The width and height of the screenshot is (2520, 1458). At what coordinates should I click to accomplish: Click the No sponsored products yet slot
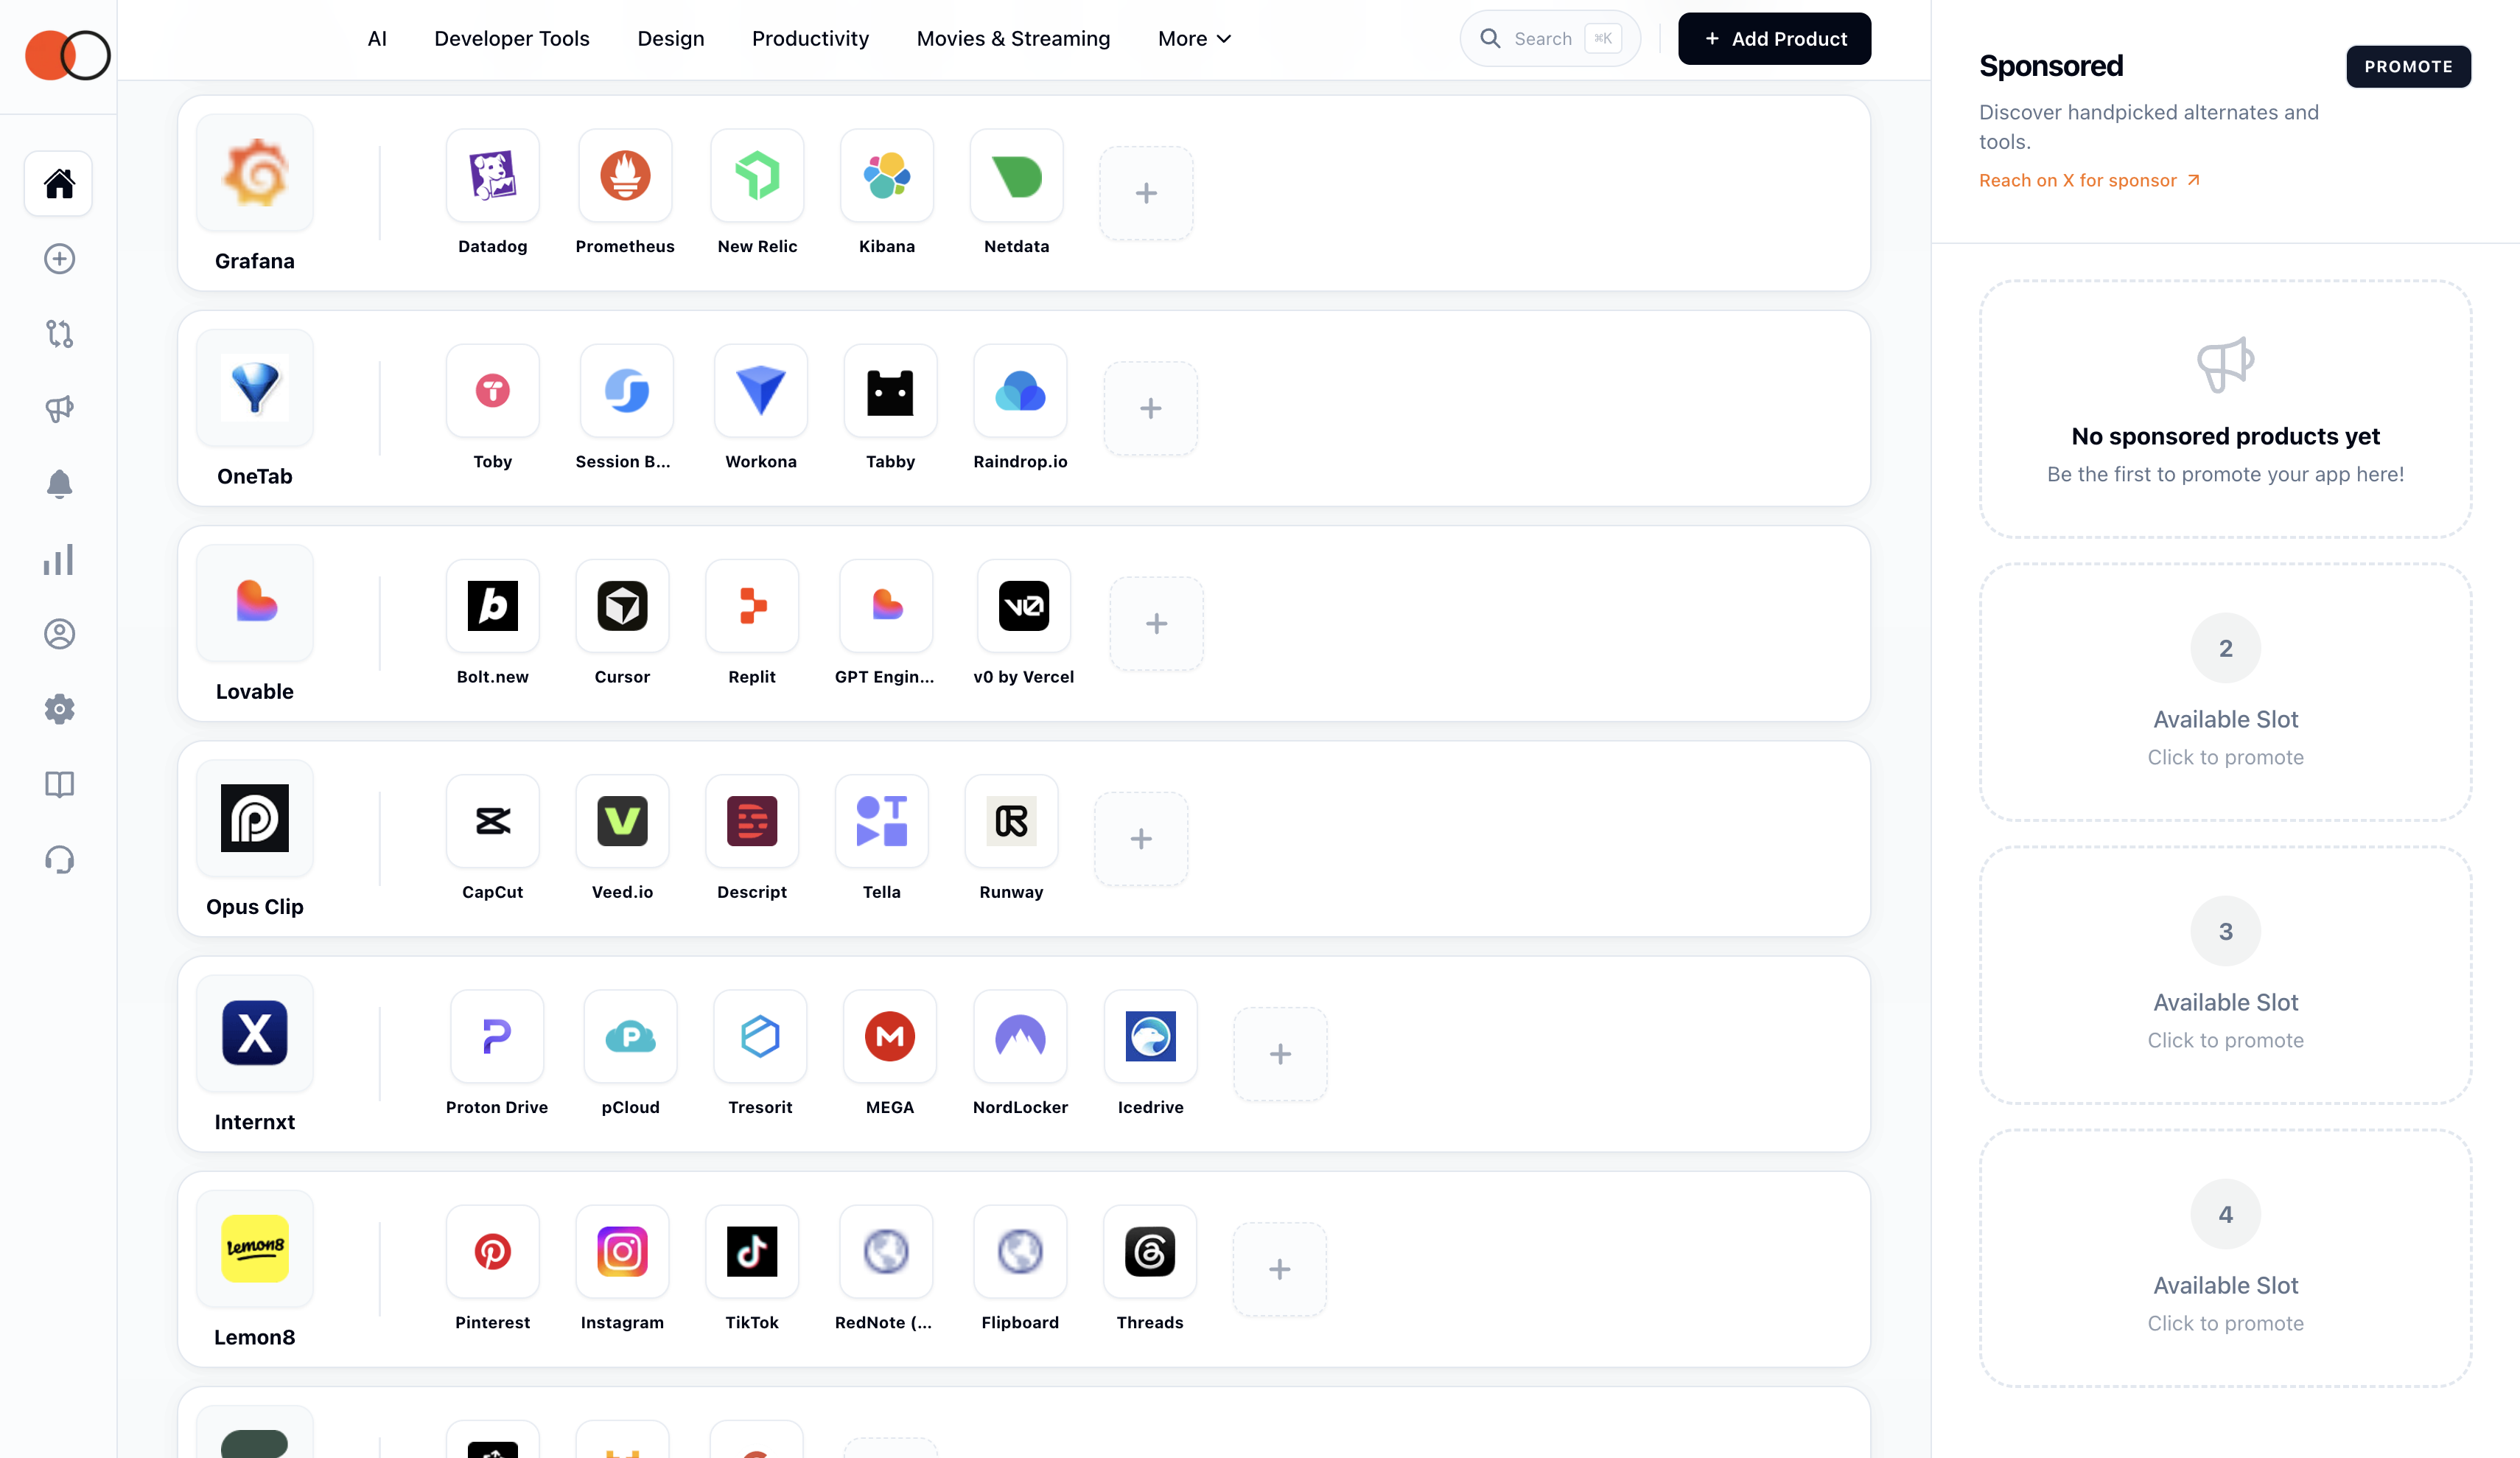(x=2225, y=408)
